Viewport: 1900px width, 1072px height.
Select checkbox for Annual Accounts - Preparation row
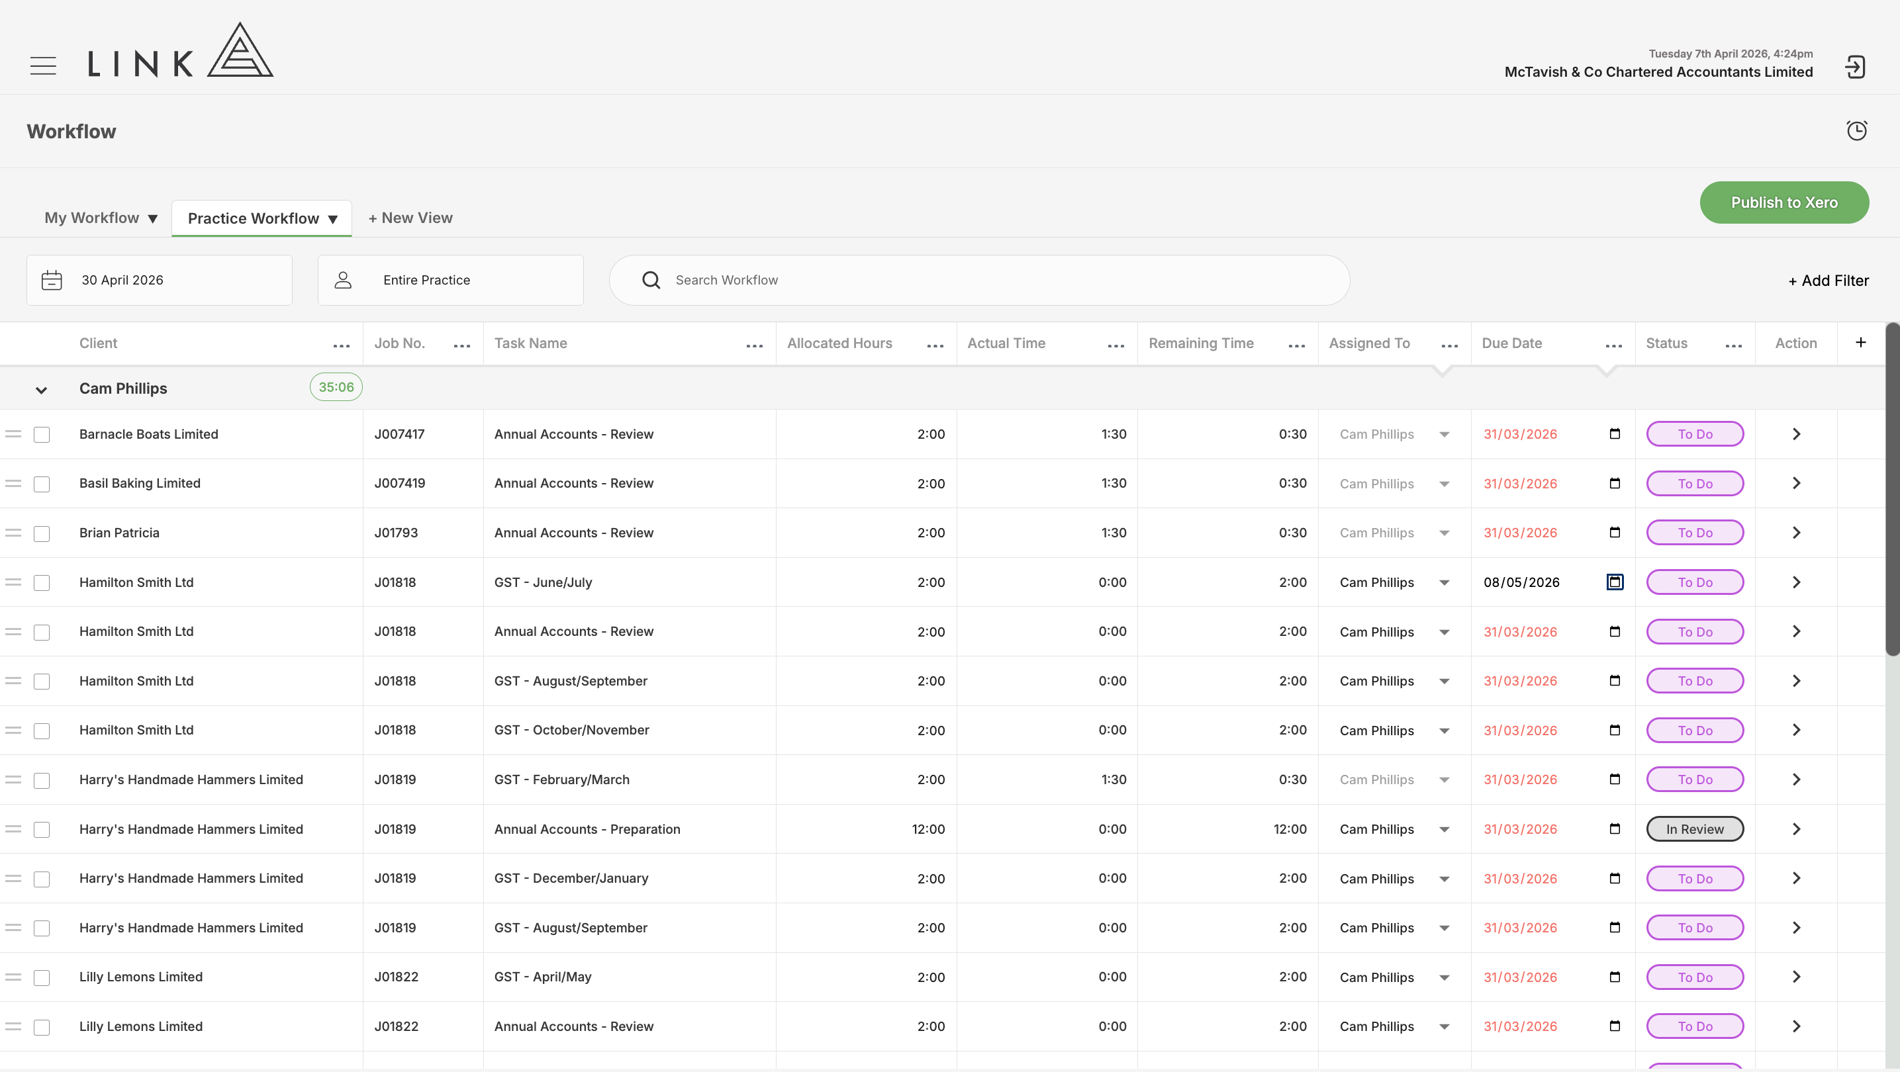pos(42,830)
